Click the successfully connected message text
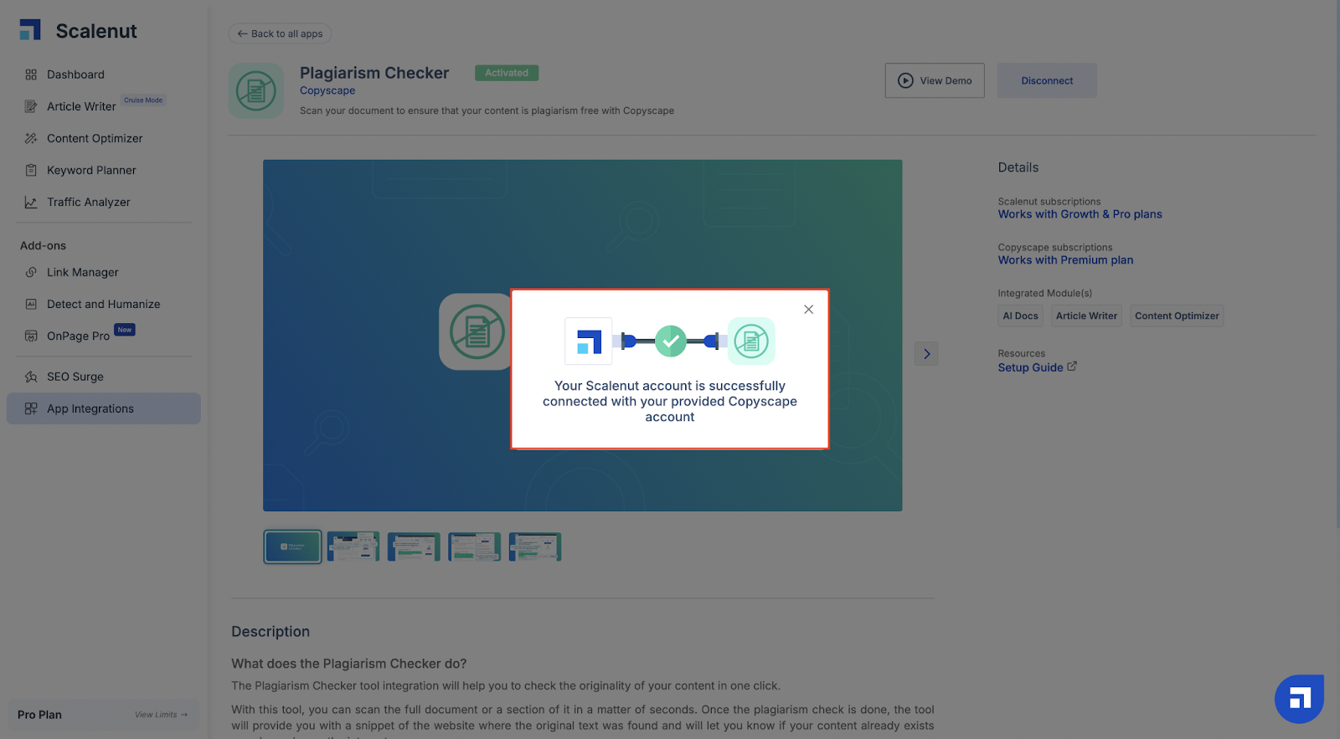The width and height of the screenshot is (1340, 739). [670, 401]
